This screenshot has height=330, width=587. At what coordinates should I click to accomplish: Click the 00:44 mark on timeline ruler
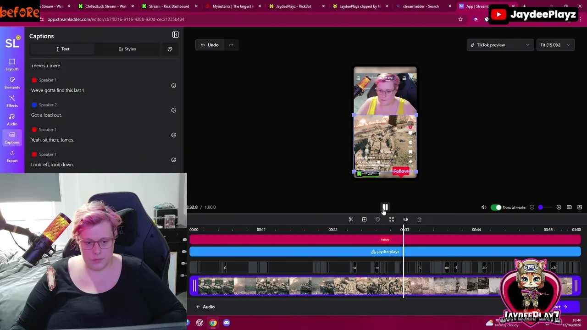click(x=476, y=230)
